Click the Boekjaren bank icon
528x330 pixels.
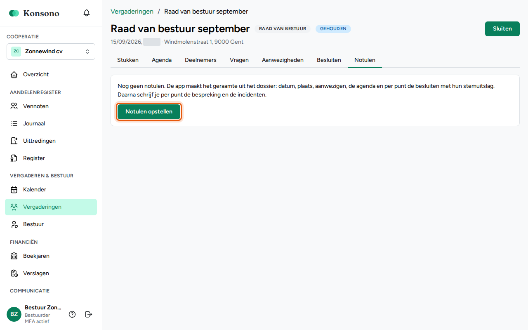pos(14,256)
